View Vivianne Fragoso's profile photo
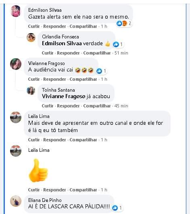Image resolution: width=190 pixels, height=214 pixels. pyautogui.click(x=16, y=64)
